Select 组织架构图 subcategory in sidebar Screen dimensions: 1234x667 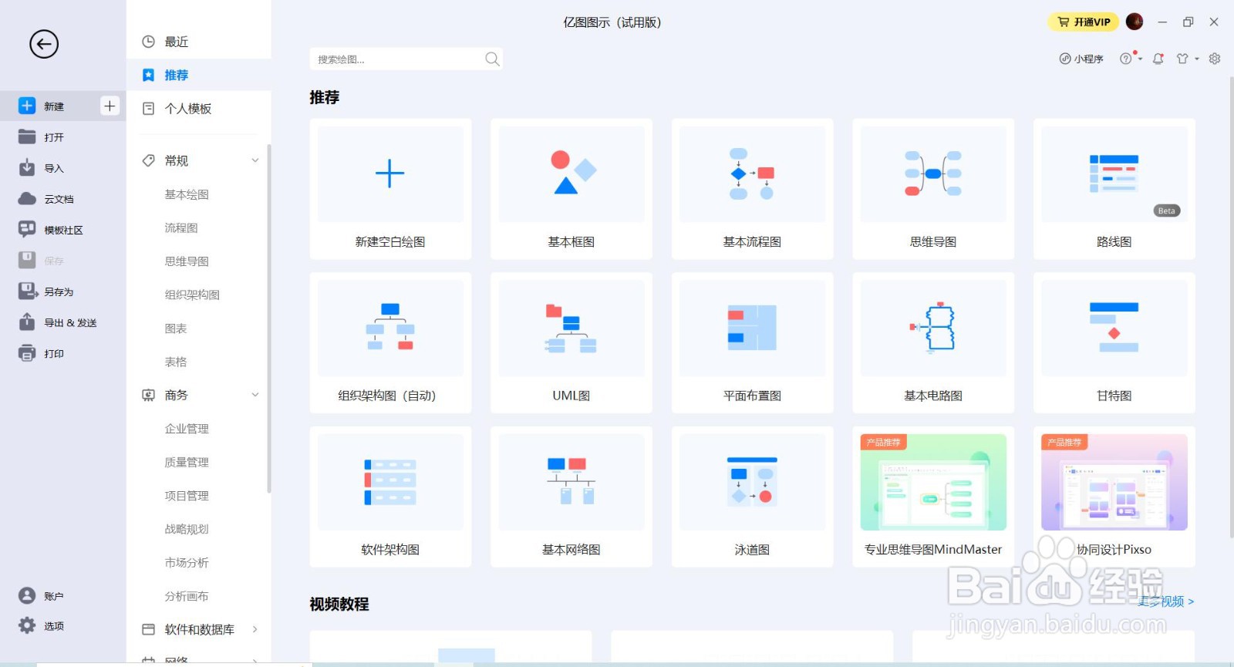pyautogui.click(x=192, y=295)
